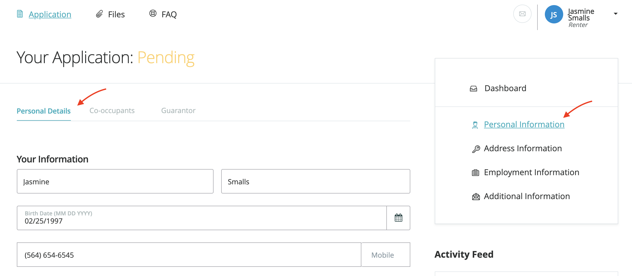Open the Mobile phone type dropdown
This screenshot has height=276, width=632.
(x=385, y=255)
